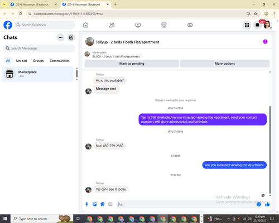Open the Marketplace icon in top navigation

click(x=164, y=25)
